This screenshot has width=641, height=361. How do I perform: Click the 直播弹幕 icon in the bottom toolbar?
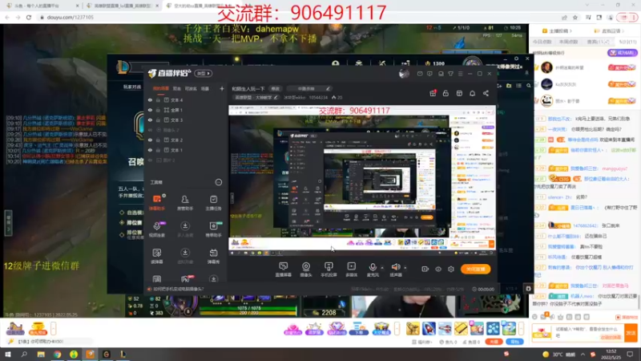pyautogui.click(x=283, y=270)
